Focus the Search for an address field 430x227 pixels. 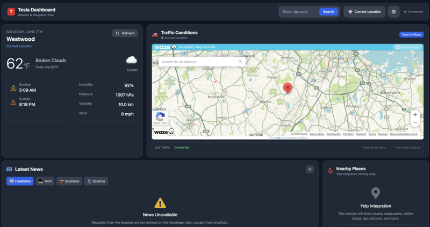pos(202,62)
